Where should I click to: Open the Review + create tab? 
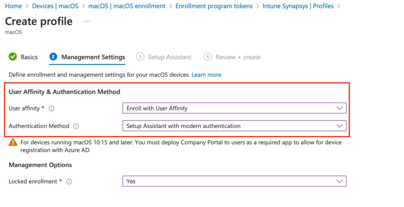pyautogui.click(x=238, y=57)
